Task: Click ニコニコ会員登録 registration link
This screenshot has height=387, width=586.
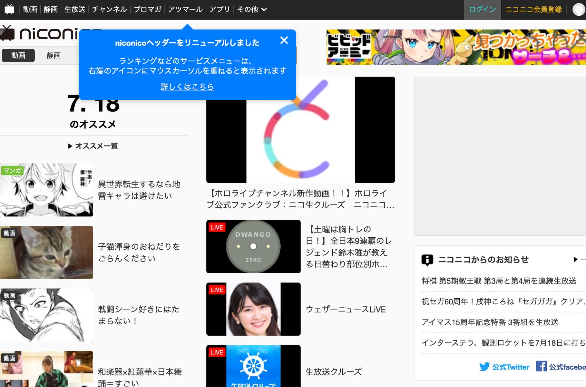Action: click(x=534, y=9)
